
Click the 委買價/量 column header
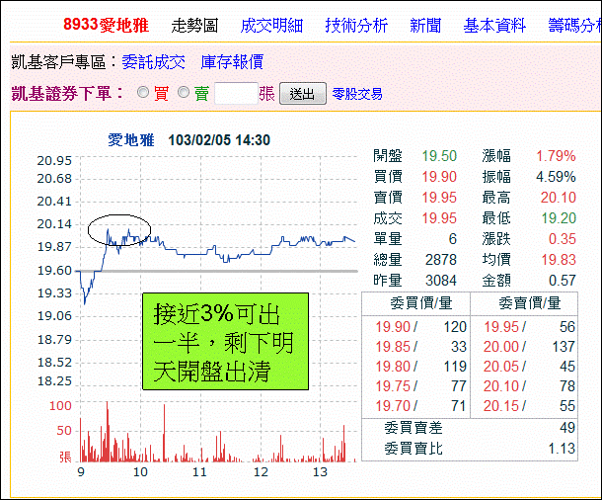pos(421,303)
